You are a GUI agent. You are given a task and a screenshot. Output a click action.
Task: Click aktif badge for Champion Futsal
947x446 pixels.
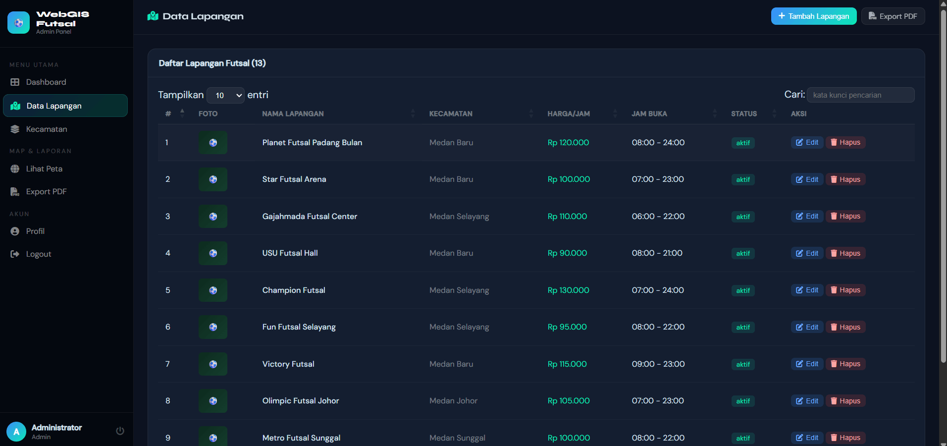pyautogui.click(x=743, y=290)
